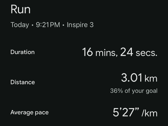
Task: Click the km unit beside distance
Action: (151, 78)
